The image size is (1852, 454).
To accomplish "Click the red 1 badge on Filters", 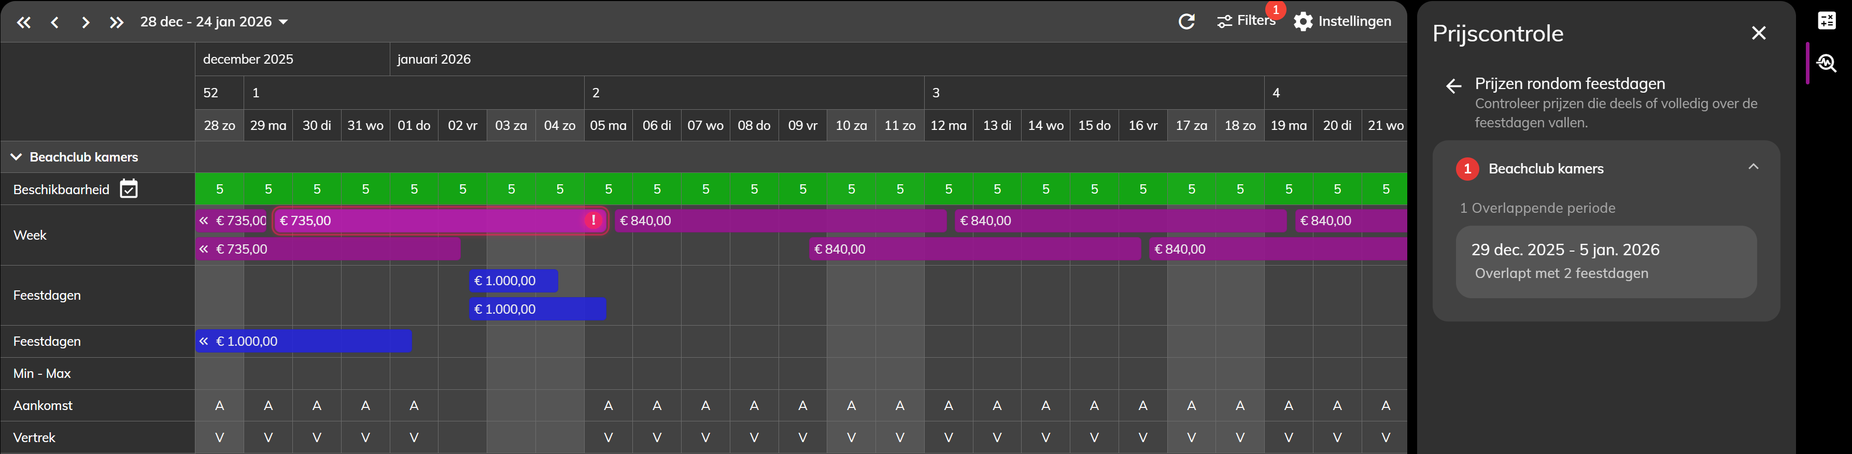I will [x=1276, y=10].
